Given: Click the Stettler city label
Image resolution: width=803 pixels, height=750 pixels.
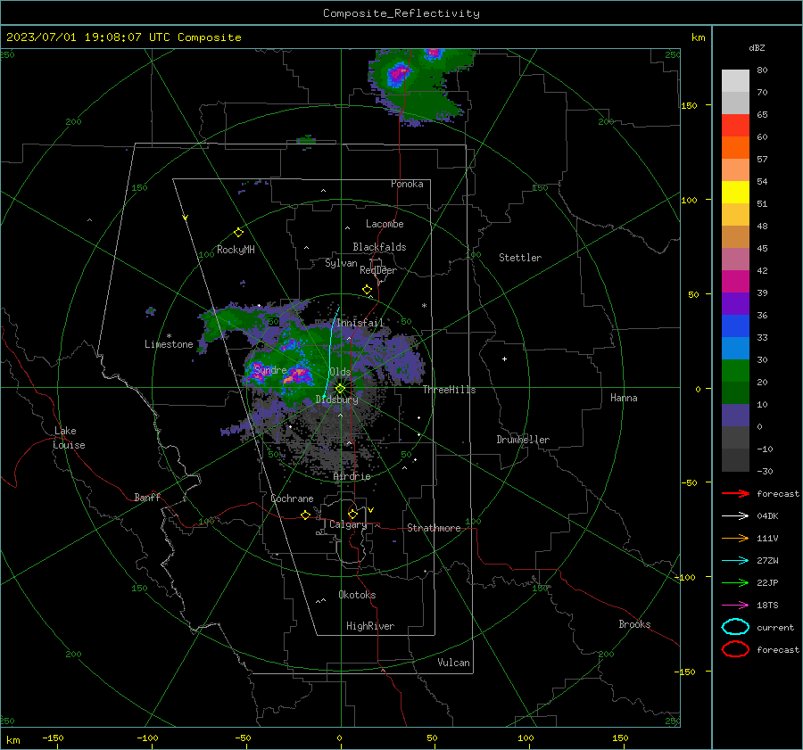Looking at the screenshot, I should click(520, 258).
